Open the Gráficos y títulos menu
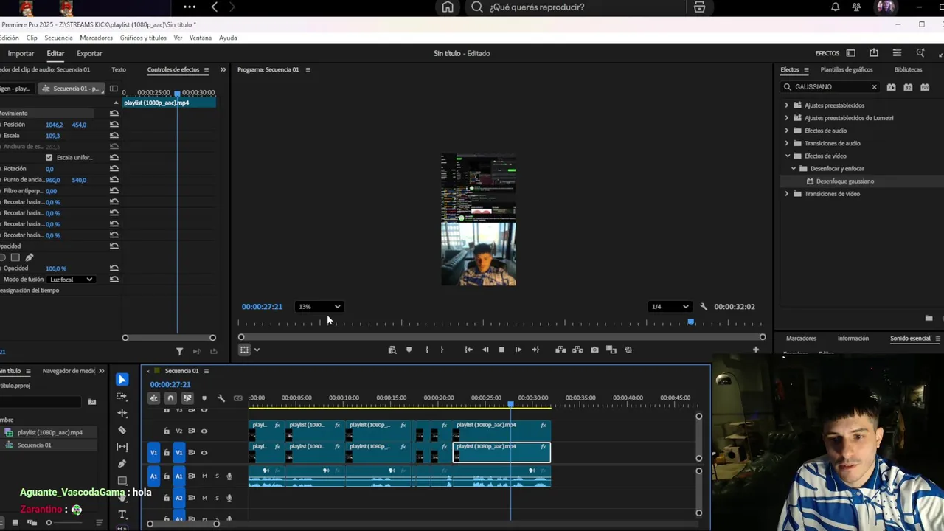 tap(143, 38)
